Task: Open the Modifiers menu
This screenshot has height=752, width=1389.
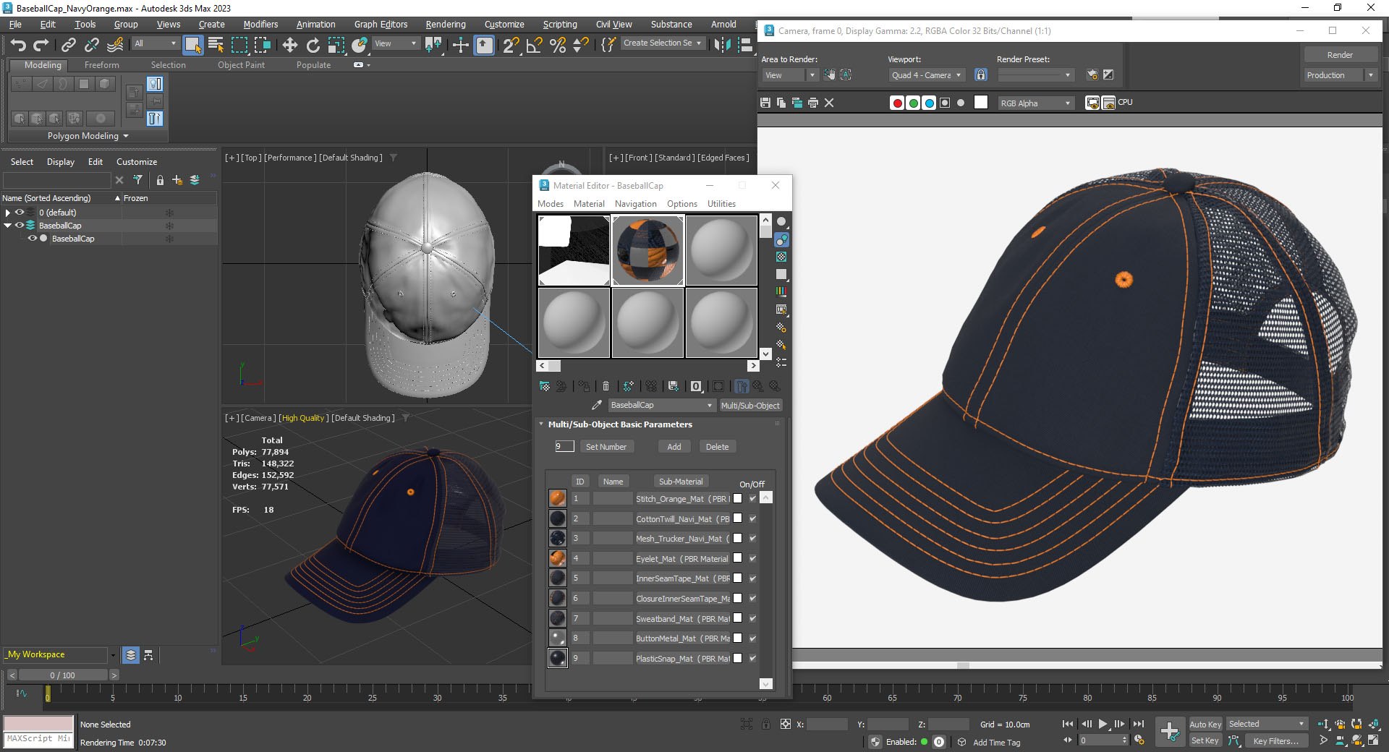Action: (260, 24)
